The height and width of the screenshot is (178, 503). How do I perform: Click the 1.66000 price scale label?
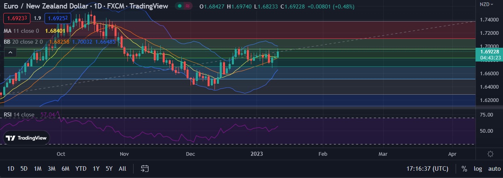tap(488, 73)
